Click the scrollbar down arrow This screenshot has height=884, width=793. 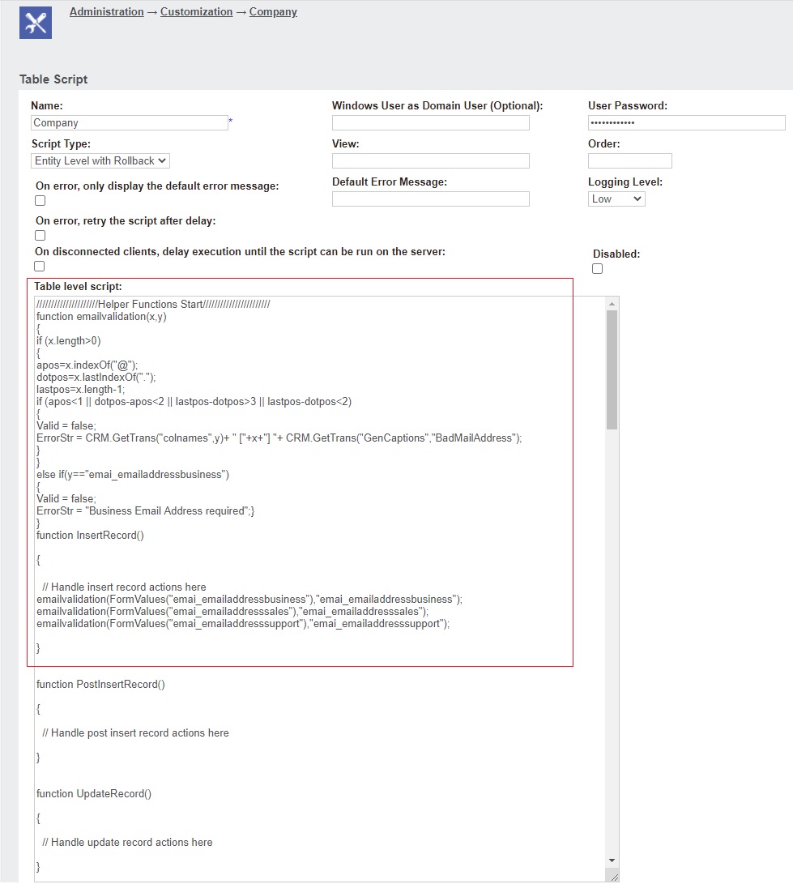click(612, 861)
